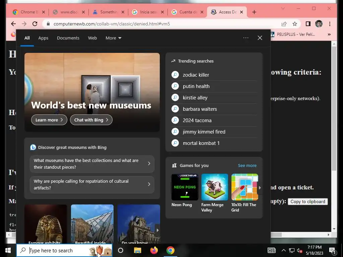The image size is (343, 257).
Task: Open Chrome three-dot menu
Action: pos(330,24)
